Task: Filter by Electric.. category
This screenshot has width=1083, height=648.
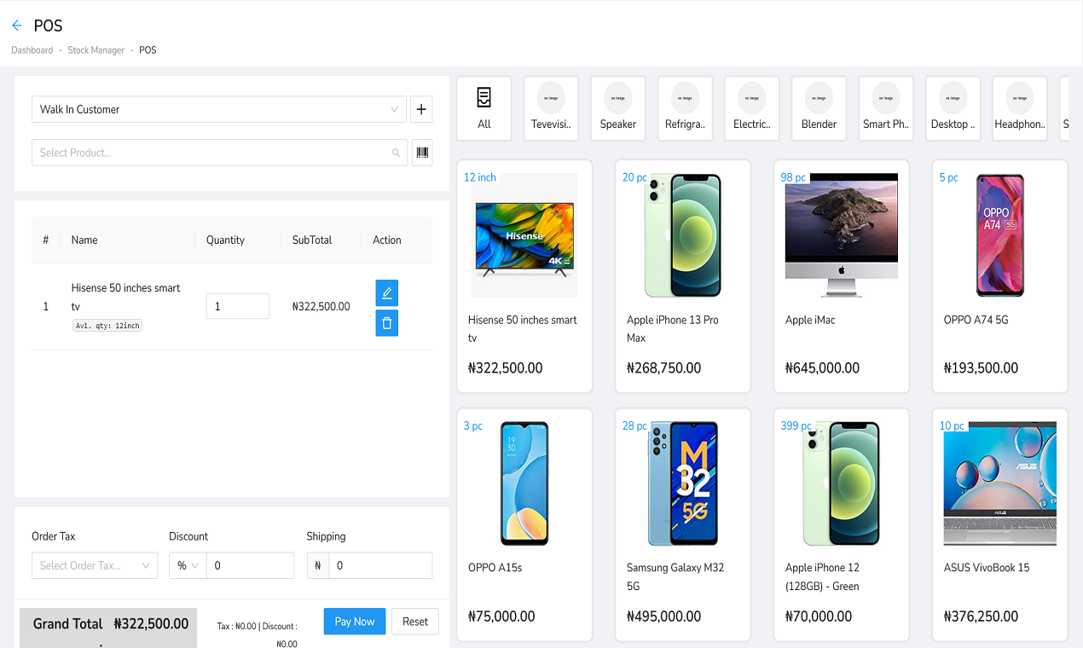Action: pos(751,108)
